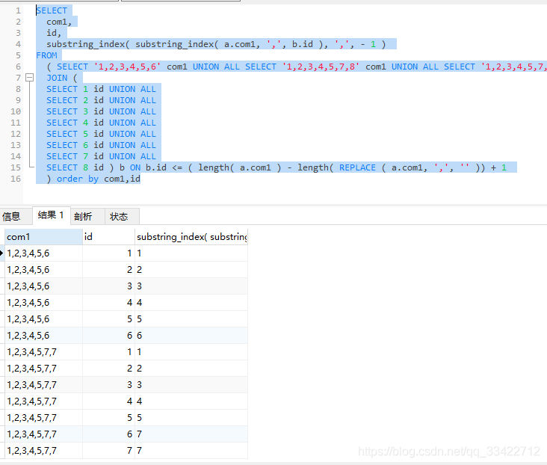Click the JOIN keyword on line 7
547x465 pixels.
coord(57,78)
